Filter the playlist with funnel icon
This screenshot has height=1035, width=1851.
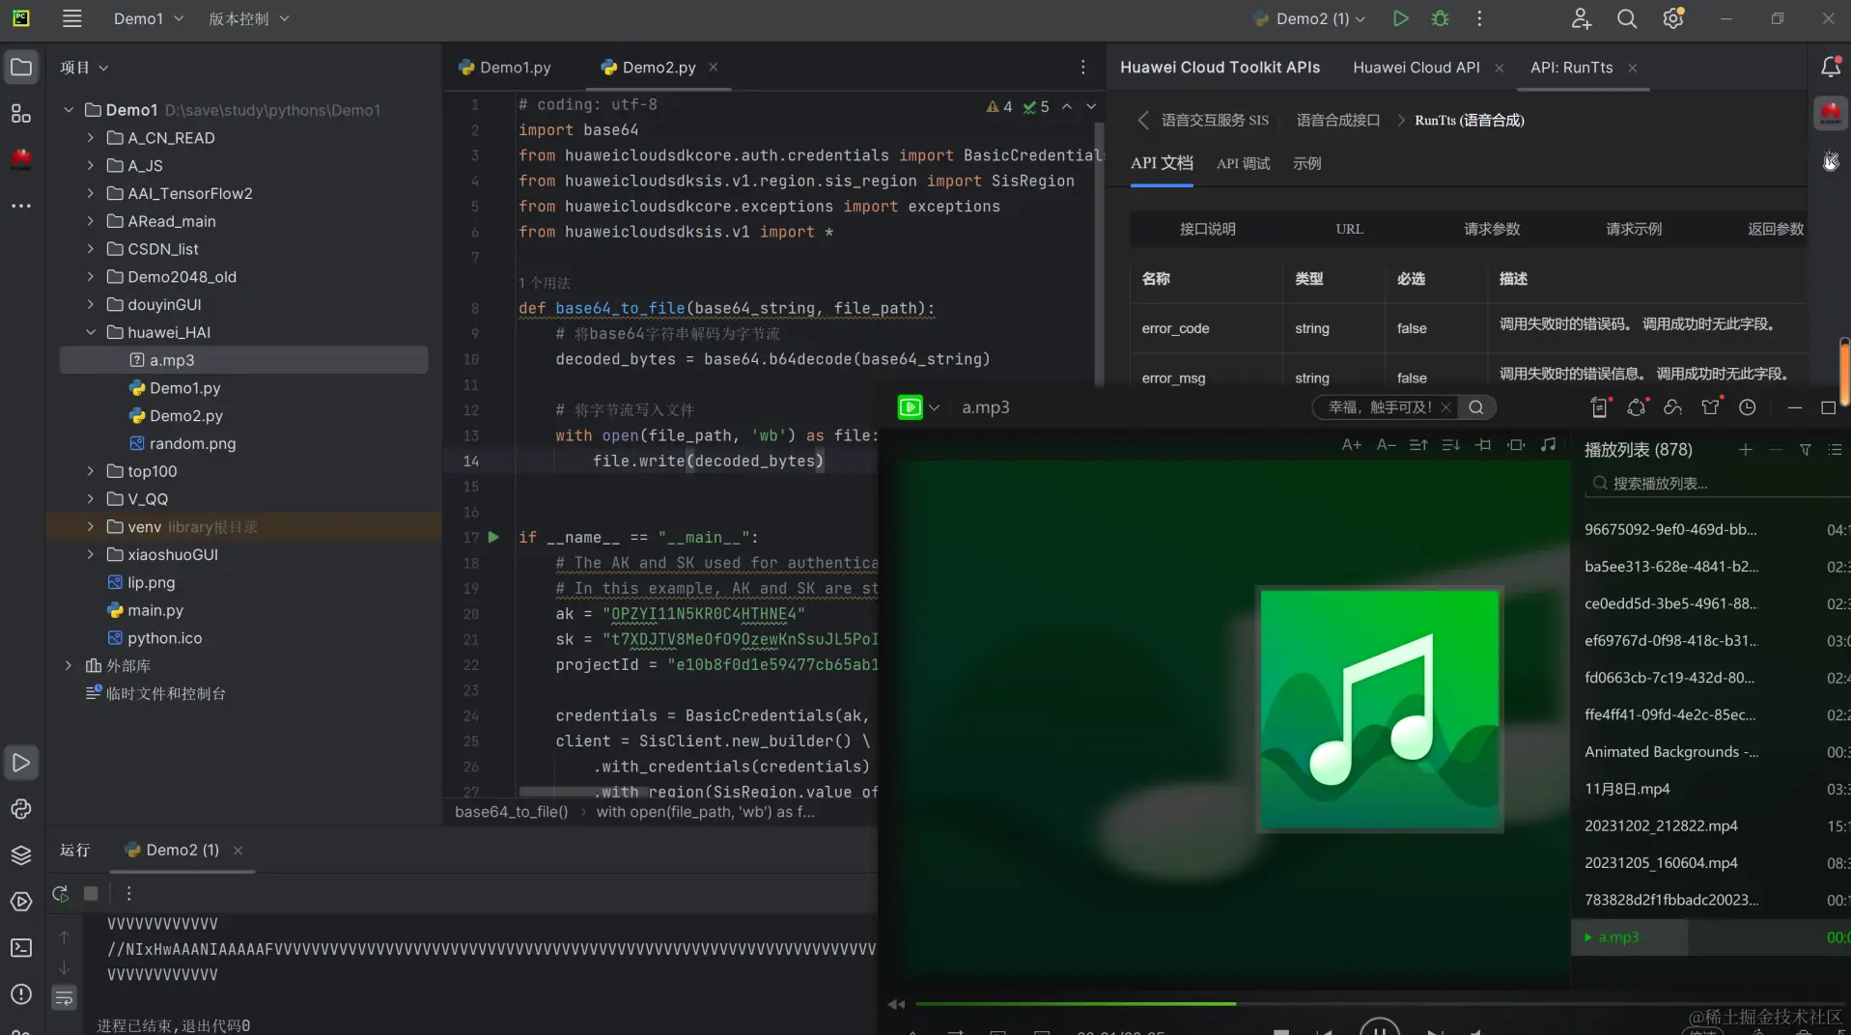(x=1805, y=450)
